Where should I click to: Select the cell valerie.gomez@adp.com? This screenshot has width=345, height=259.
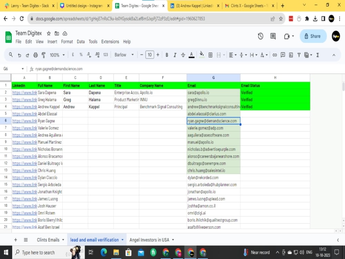tap(214, 128)
